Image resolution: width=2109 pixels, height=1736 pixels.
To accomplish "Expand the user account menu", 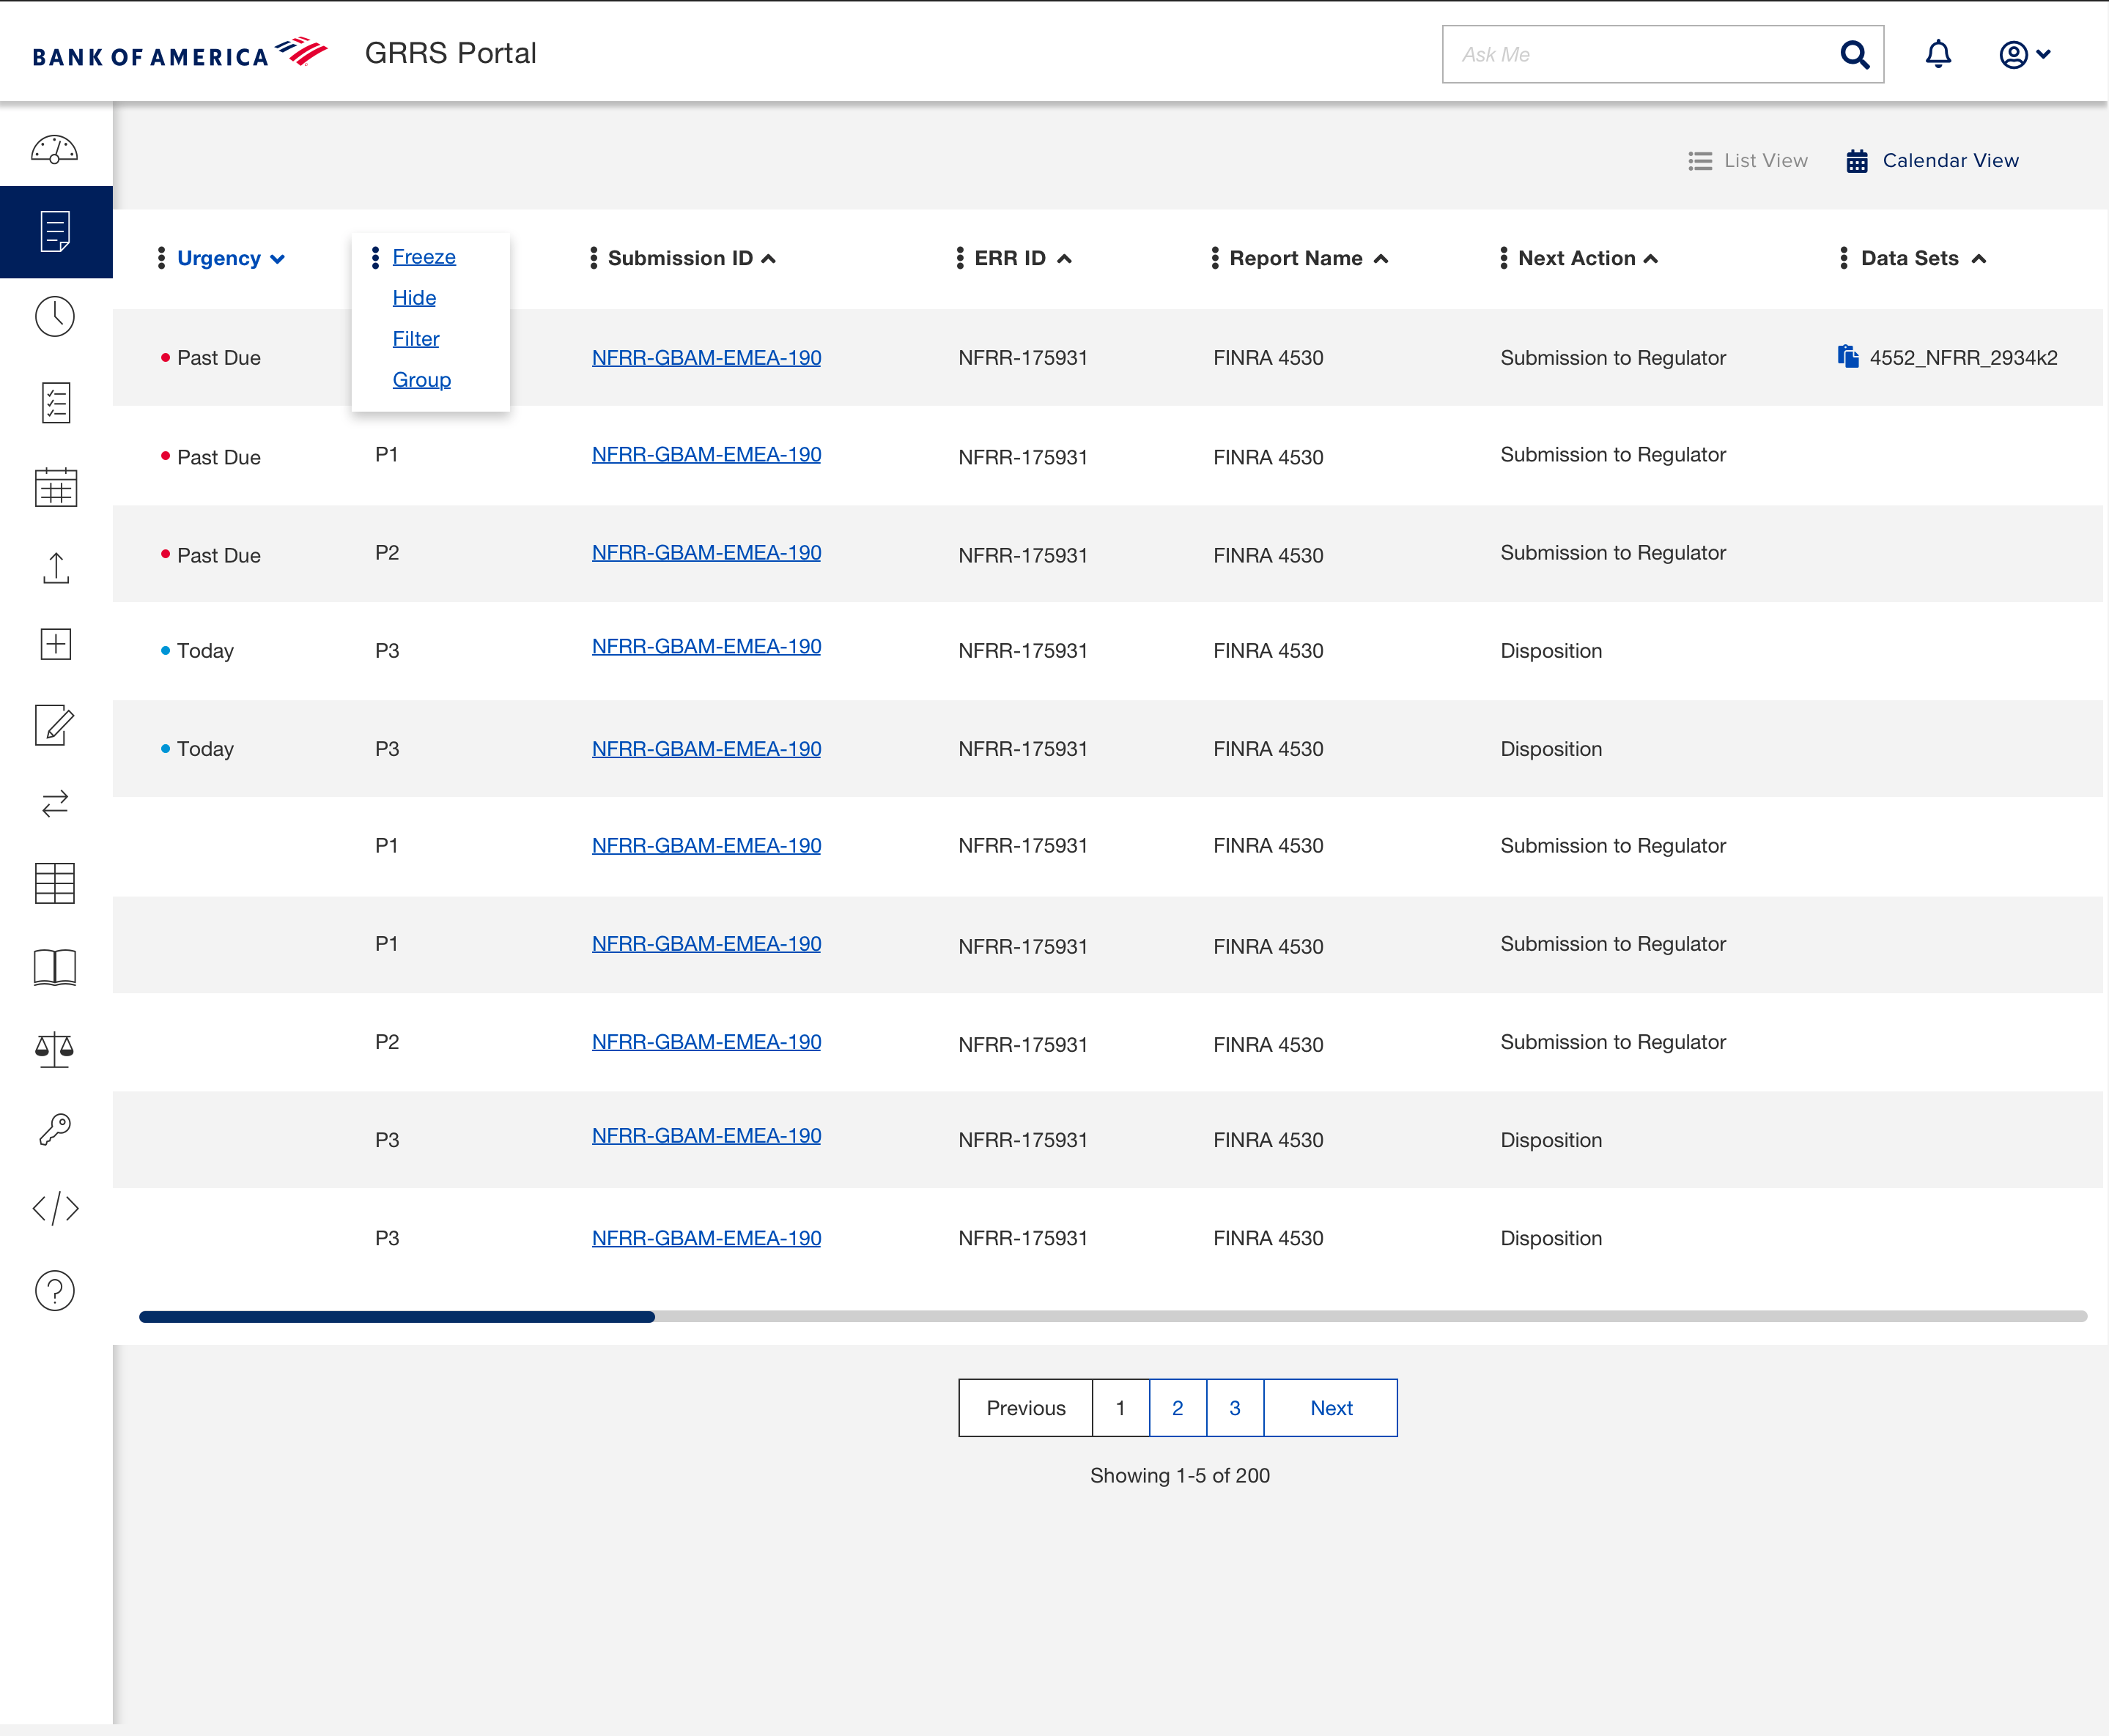I will [x=2023, y=54].
